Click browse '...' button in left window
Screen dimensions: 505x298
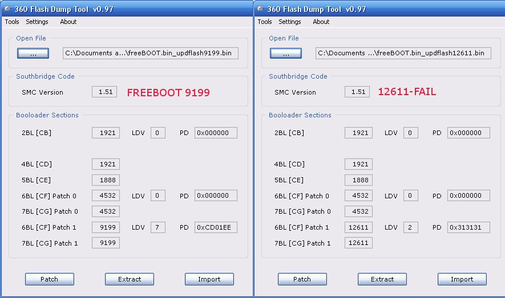(33, 54)
